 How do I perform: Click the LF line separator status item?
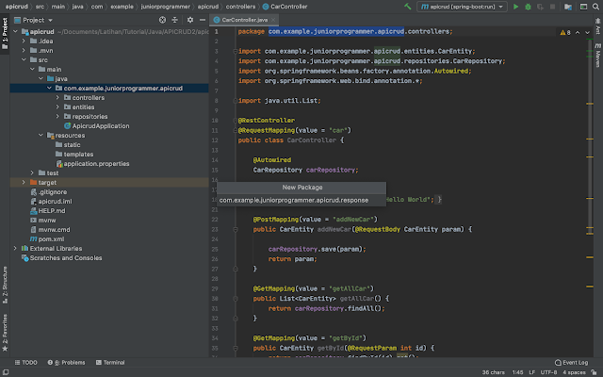click(x=531, y=372)
